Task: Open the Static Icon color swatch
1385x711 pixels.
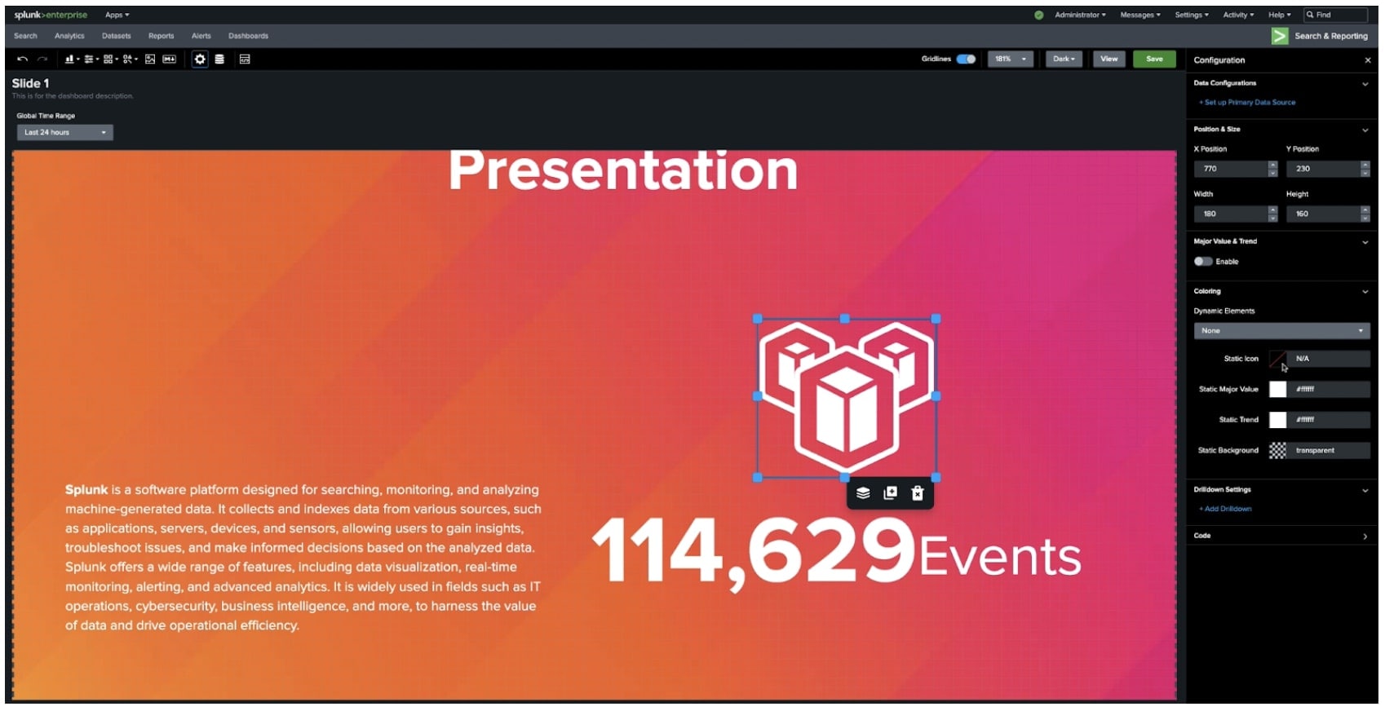Action: pos(1277,359)
